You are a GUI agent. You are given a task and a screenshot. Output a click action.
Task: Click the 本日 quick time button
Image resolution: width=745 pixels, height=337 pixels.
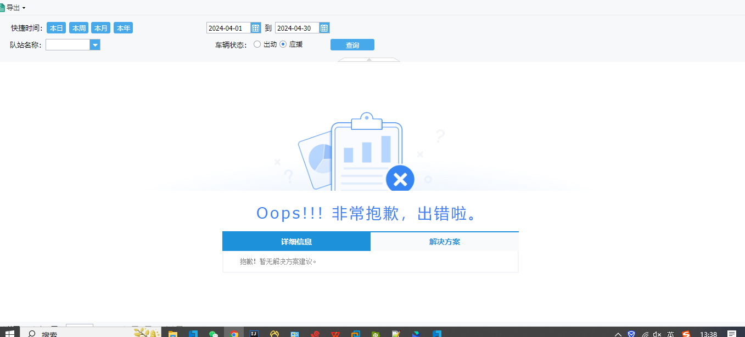[56, 28]
